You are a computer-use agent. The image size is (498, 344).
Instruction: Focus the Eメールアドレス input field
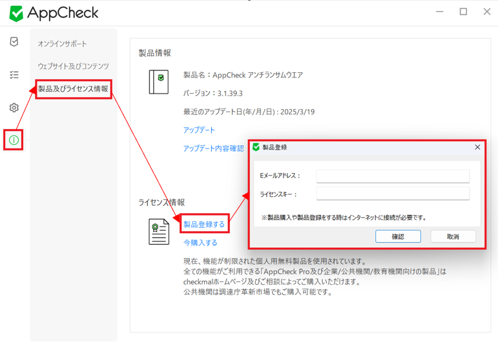[393, 176]
